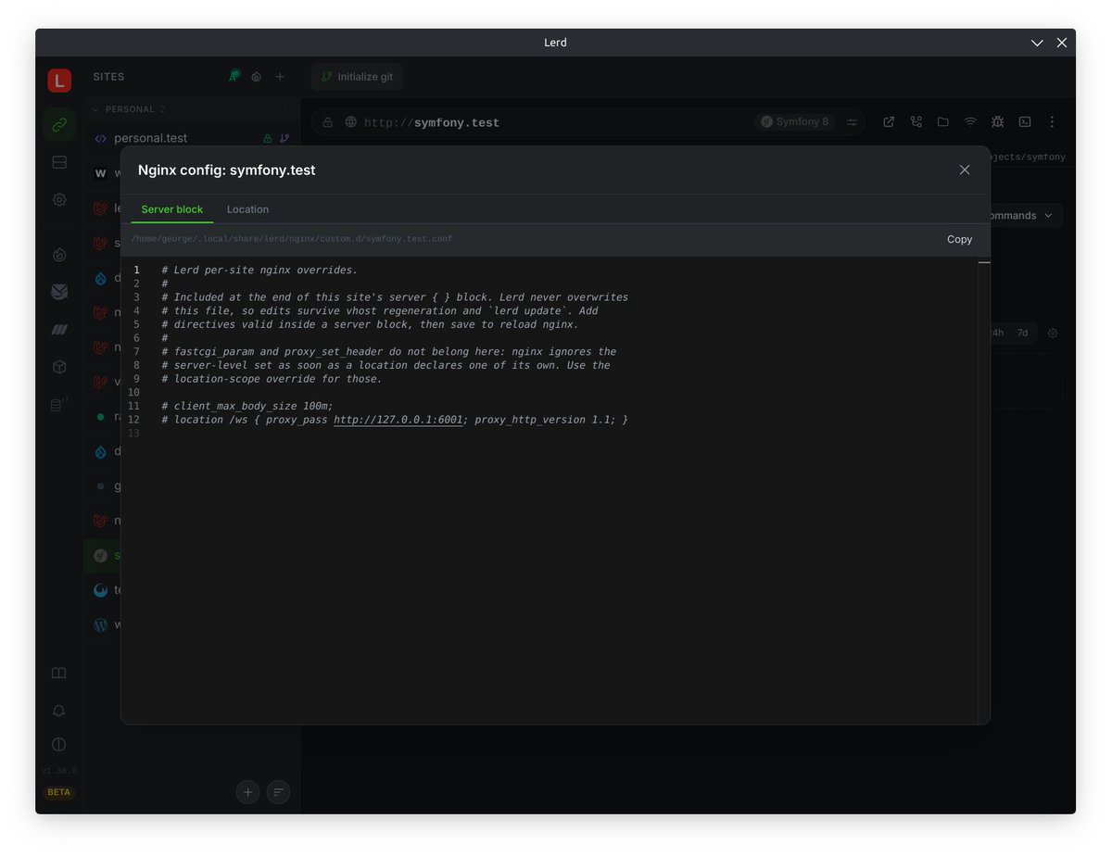Viewport: 1112px width, 857px height.
Task: Open the vertical three-dot more menu
Action: 1052,121
